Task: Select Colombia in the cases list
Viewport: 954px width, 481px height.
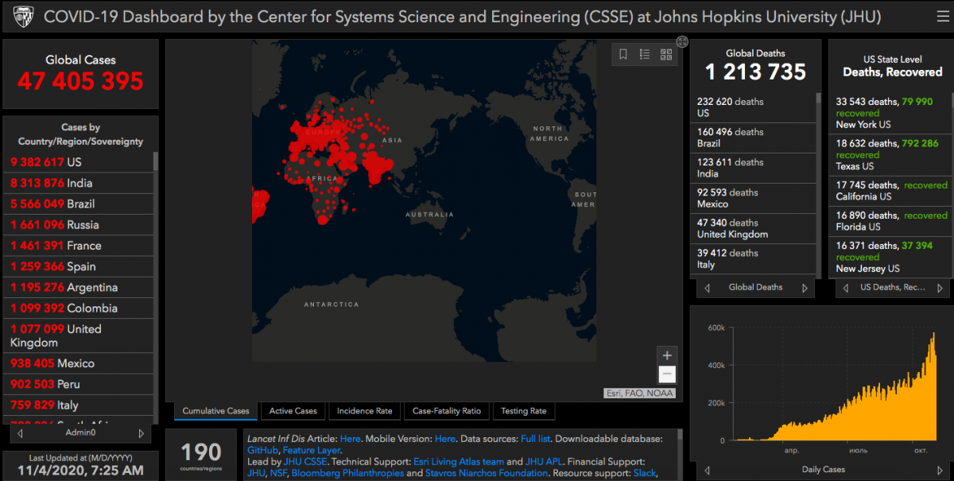Action: 79,308
